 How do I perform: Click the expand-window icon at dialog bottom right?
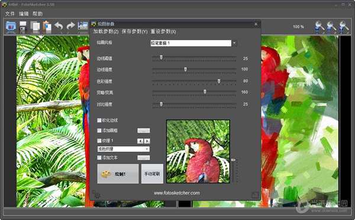[x=254, y=195]
